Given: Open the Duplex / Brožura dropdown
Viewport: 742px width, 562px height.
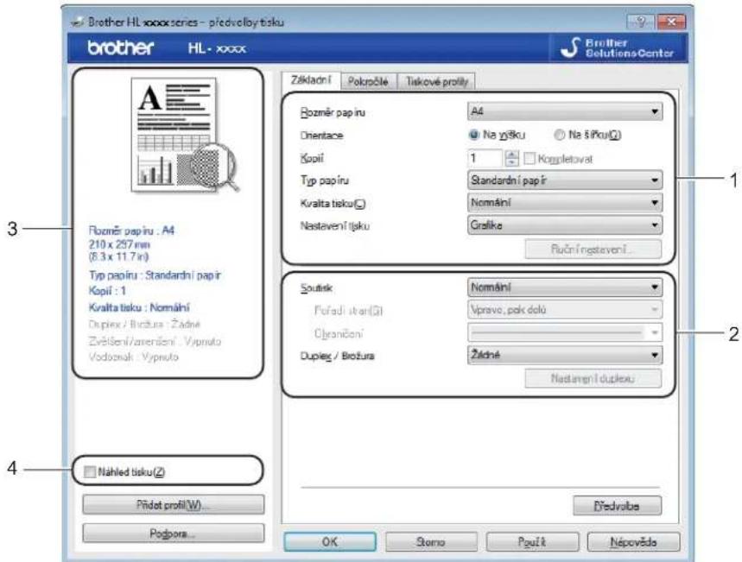Looking at the screenshot, I should click(565, 355).
